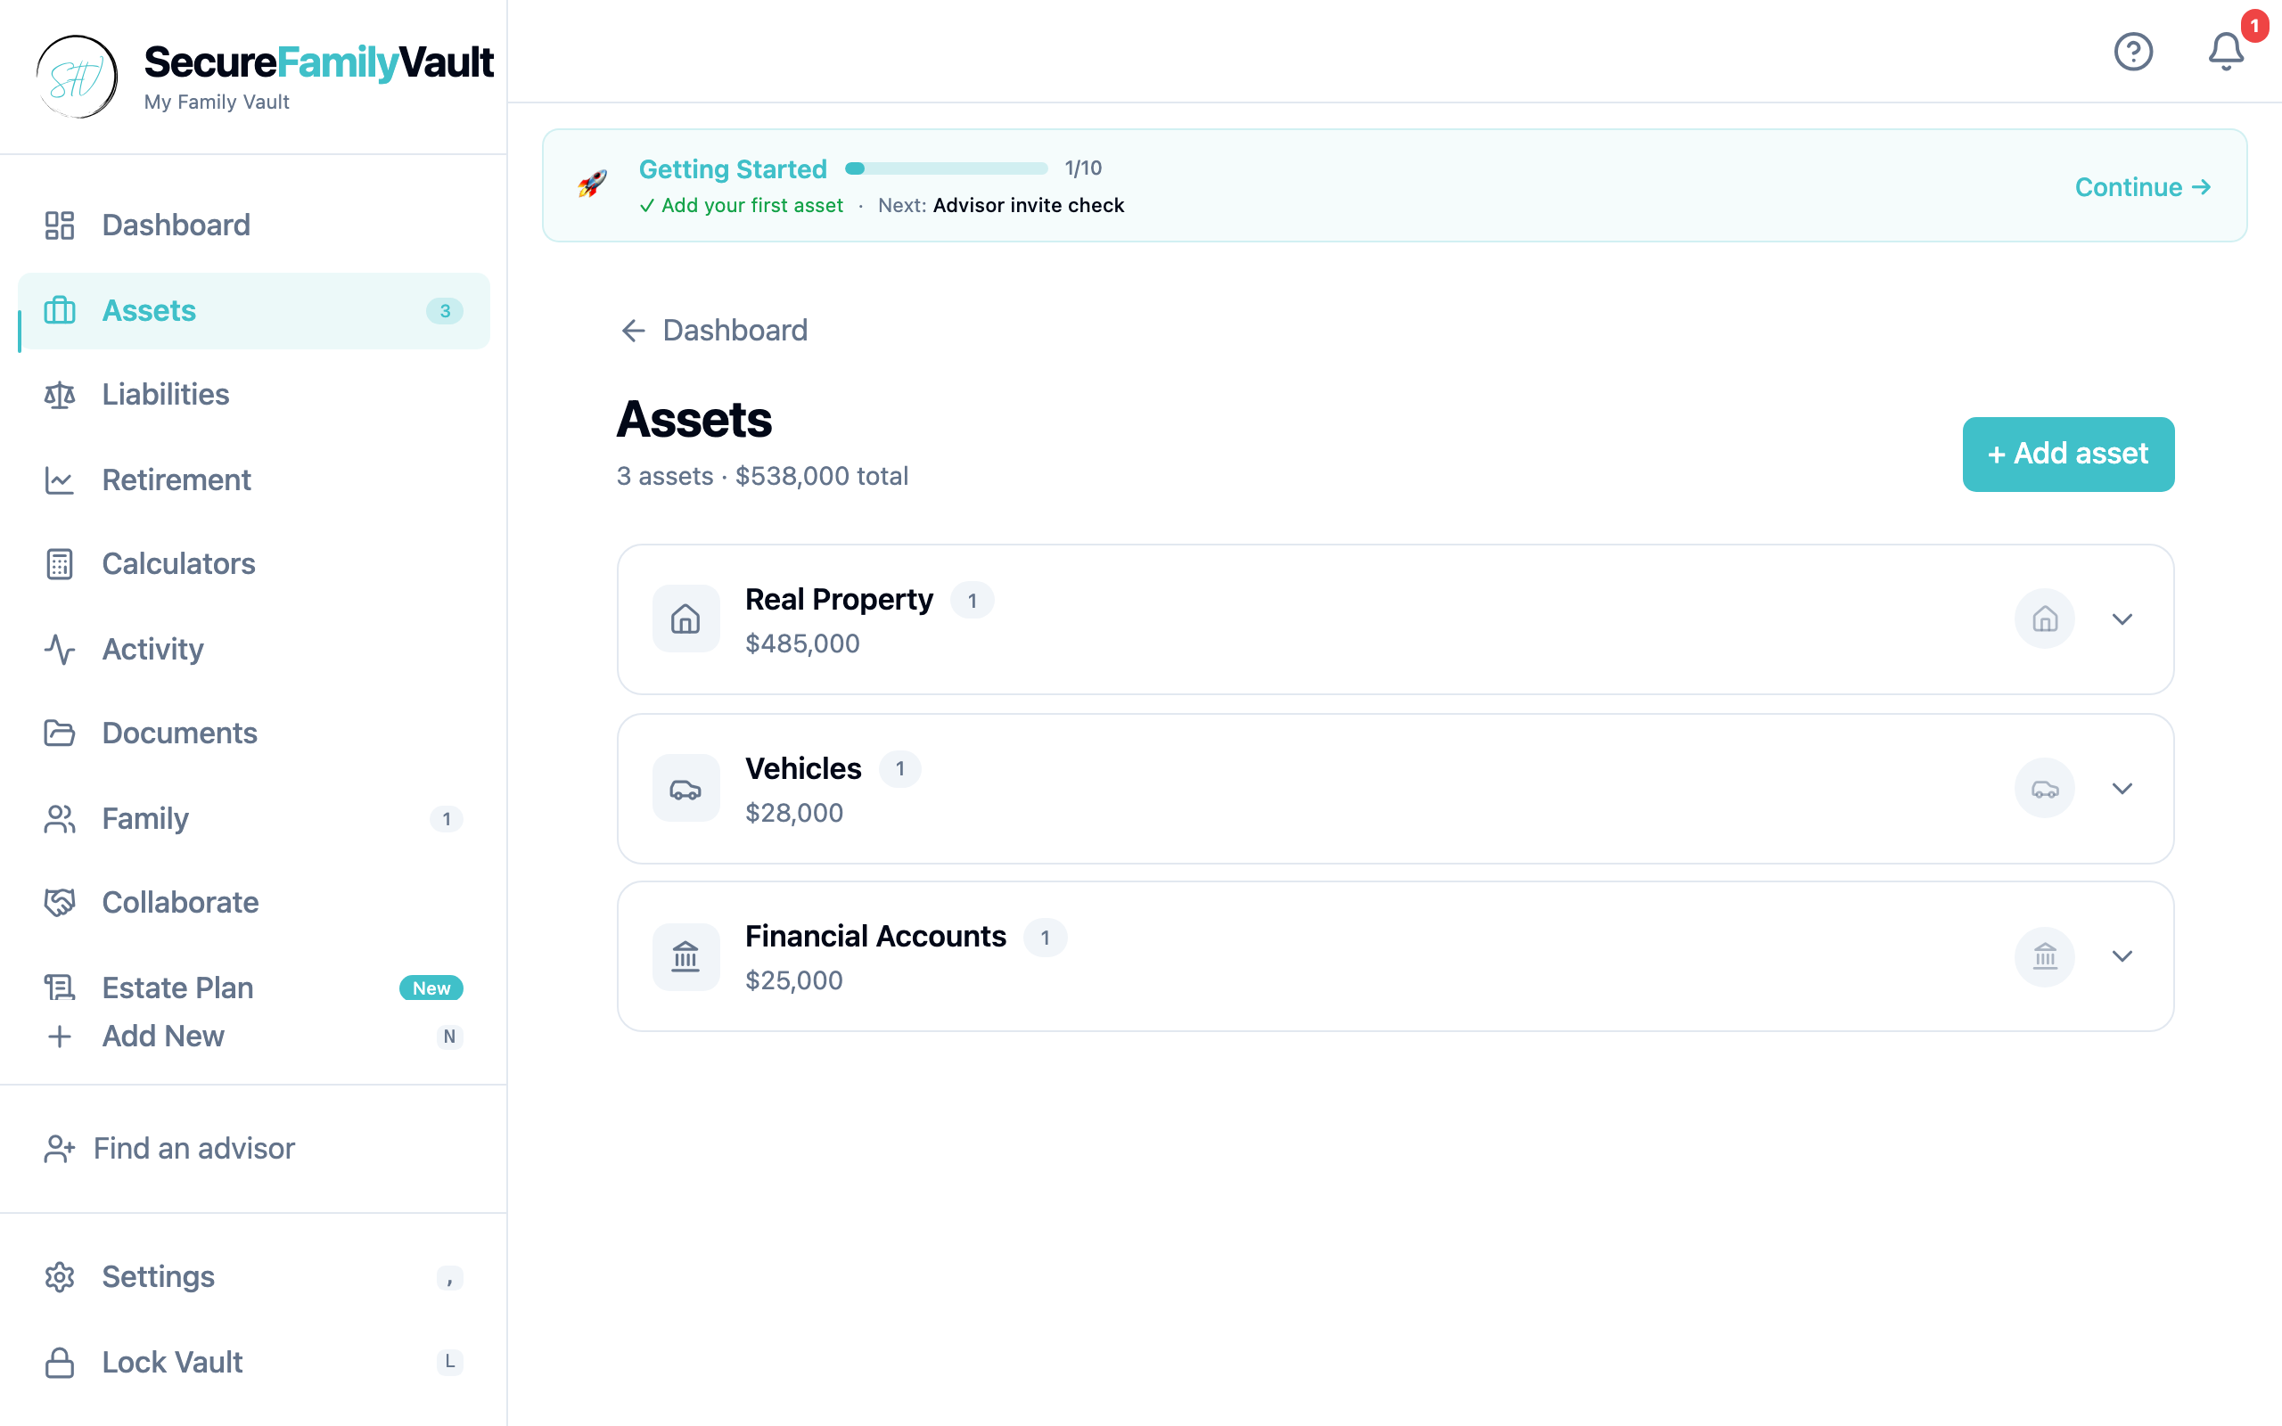Click the Estate Plan scroll icon
The height and width of the screenshot is (1426, 2282).
point(60,988)
